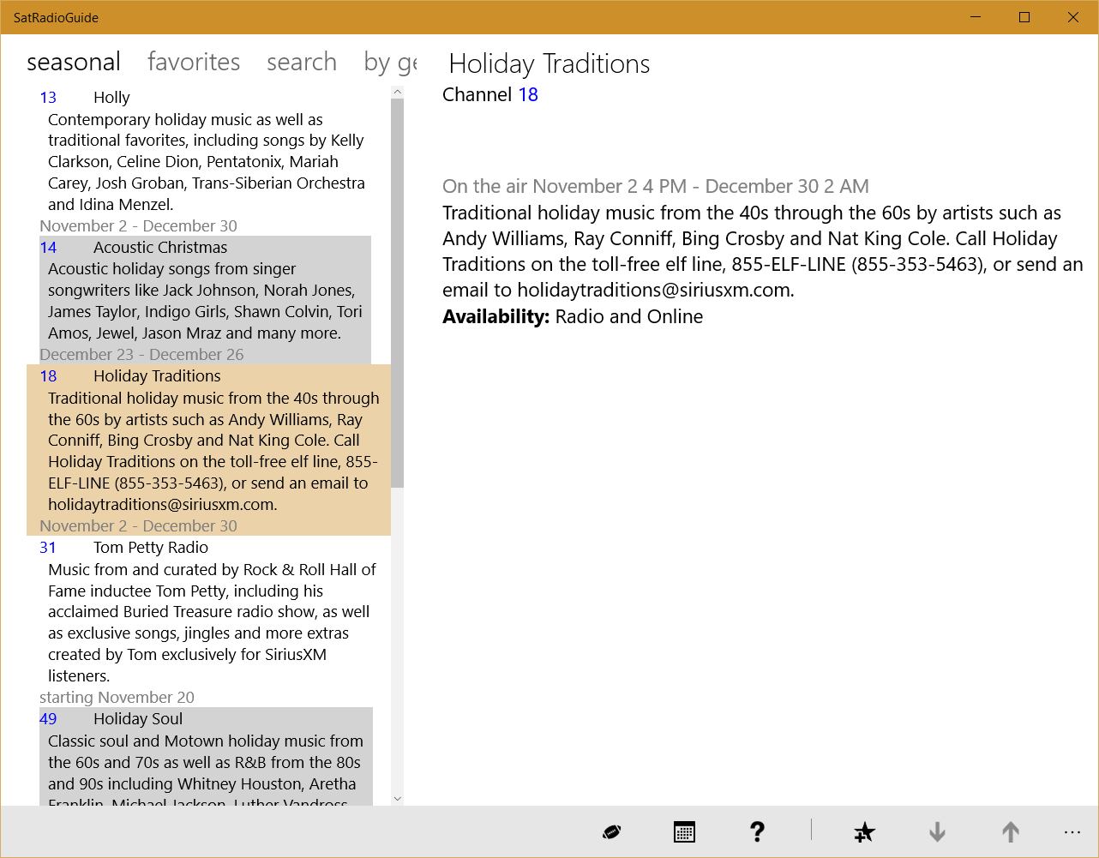Click the up arrow icon
Image resolution: width=1099 pixels, height=858 pixels.
coord(1011,831)
